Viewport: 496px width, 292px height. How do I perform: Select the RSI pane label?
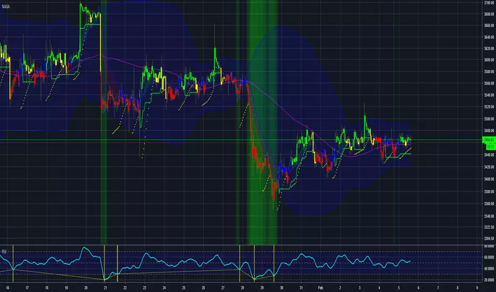4,252
